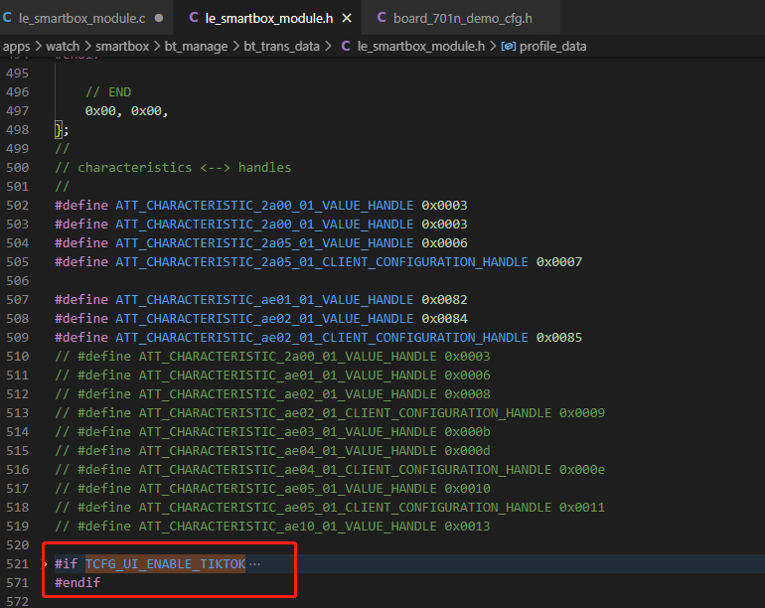Click commented define with value 0x0011
The height and width of the screenshot is (608, 765).
point(330,508)
